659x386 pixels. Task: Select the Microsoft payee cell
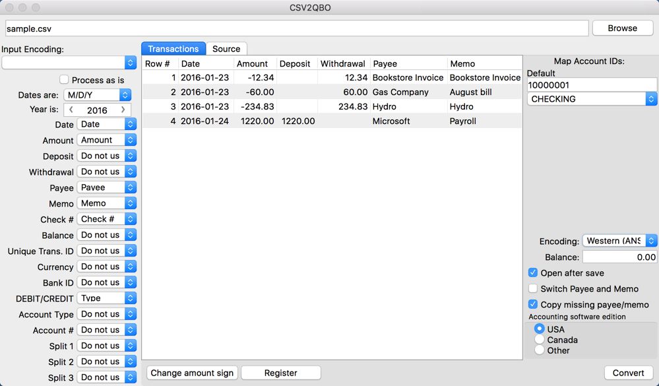pos(408,121)
